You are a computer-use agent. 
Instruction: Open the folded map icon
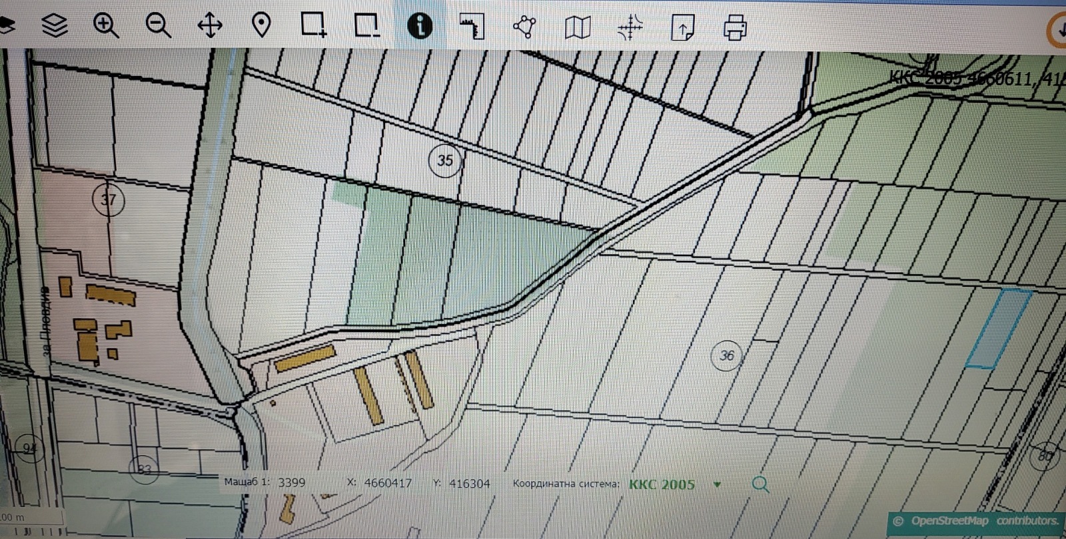578,27
